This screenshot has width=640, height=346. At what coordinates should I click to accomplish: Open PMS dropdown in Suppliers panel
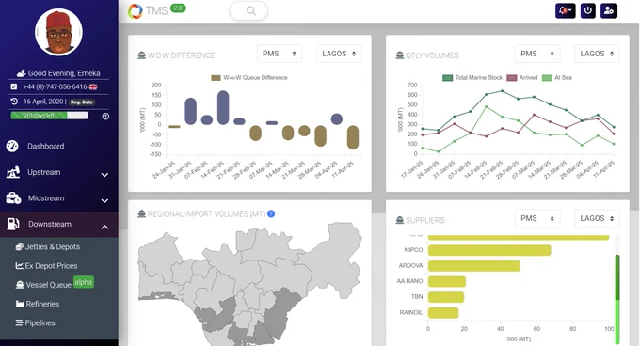537,218
